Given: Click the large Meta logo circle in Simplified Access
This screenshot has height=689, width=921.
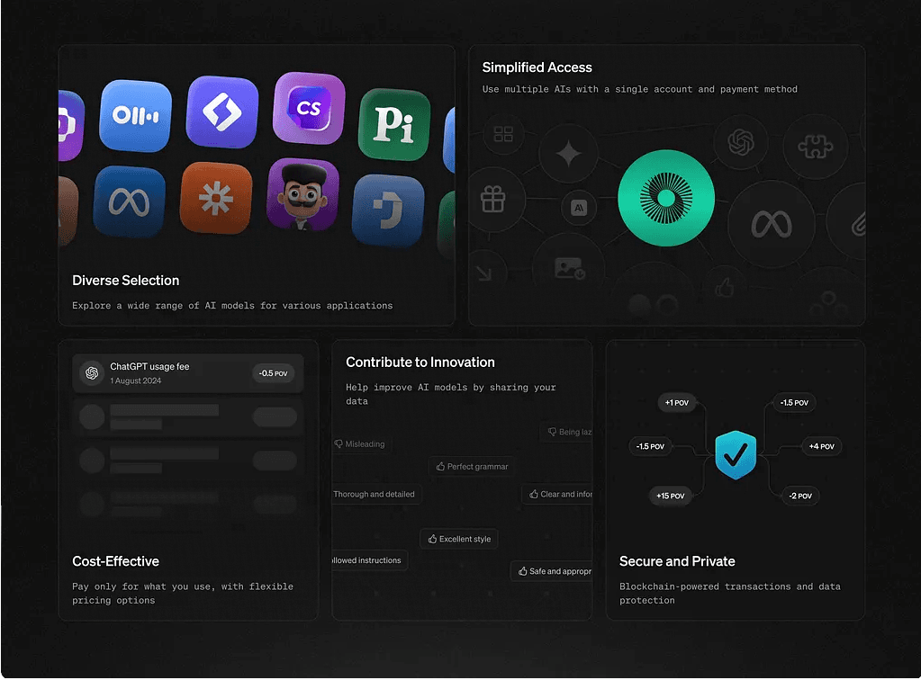Looking at the screenshot, I should [x=772, y=224].
